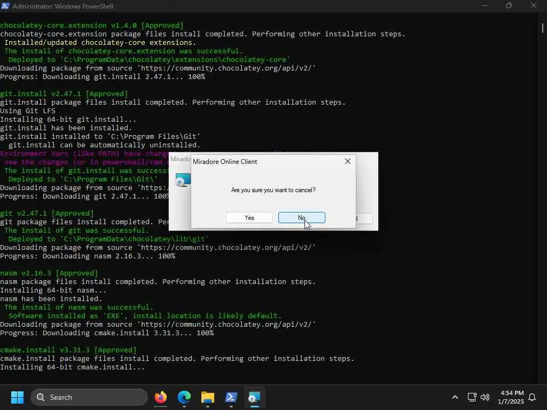
Task: Click 'Are you sure you want to cancel?' text
Action: pyautogui.click(x=273, y=190)
